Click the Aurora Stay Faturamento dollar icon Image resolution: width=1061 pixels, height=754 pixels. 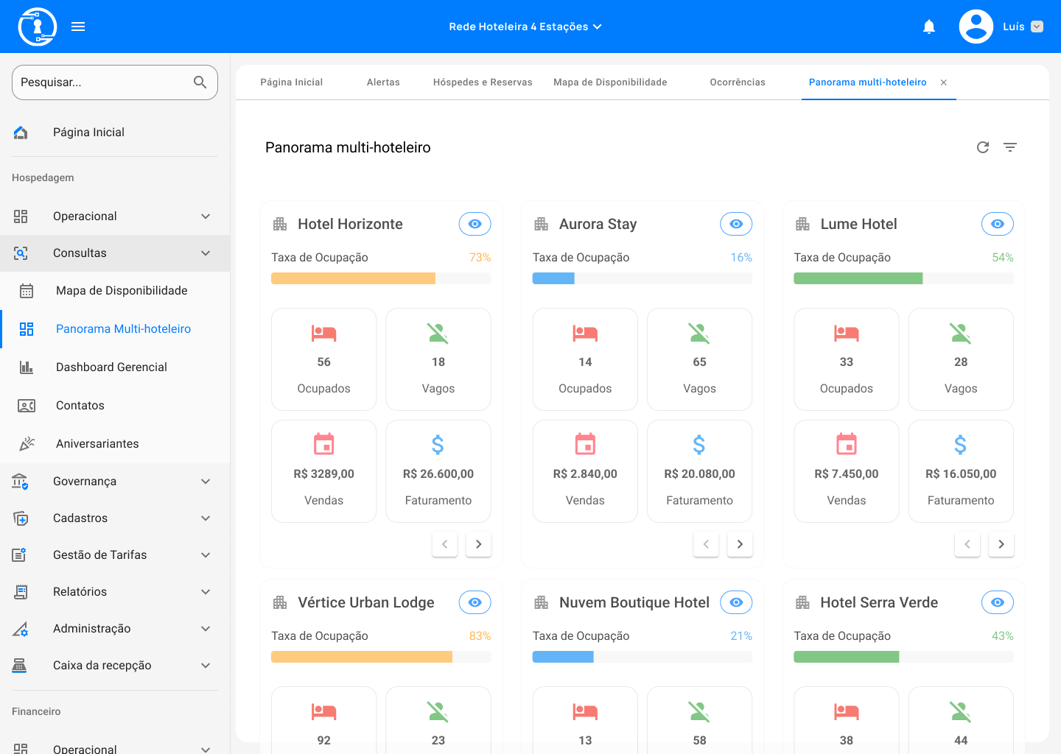(x=699, y=445)
